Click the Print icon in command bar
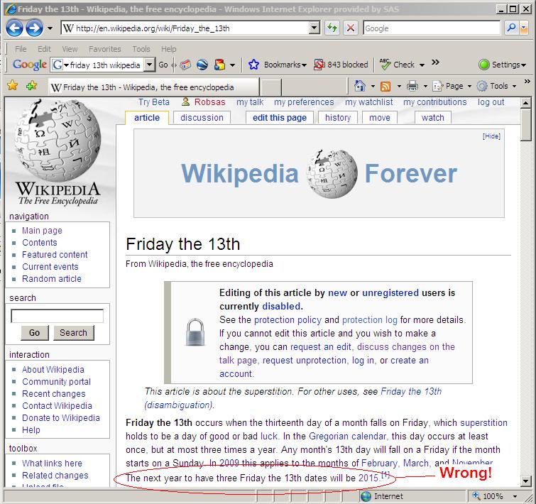The image size is (536, 504). coord(412,86)
